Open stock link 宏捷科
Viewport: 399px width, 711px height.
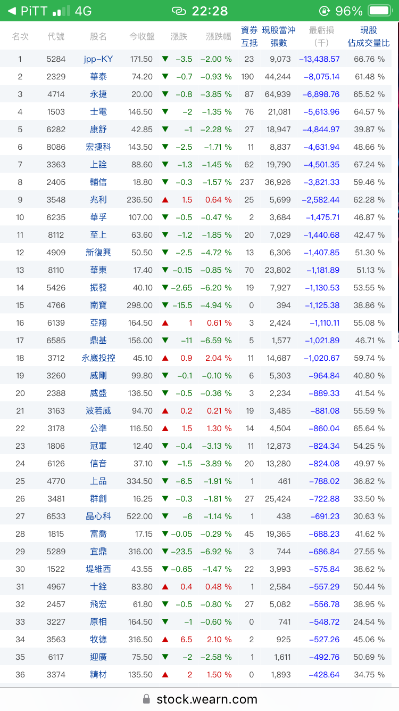click(x=98, y=147)
